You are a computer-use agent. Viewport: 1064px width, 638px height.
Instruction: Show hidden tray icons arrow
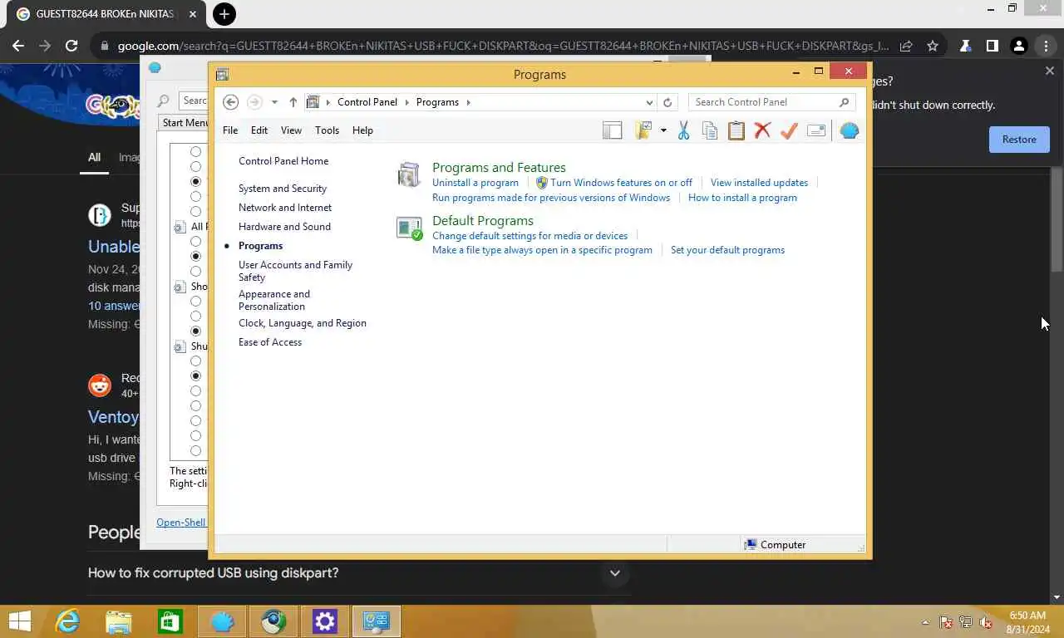(x=925, y=622)
